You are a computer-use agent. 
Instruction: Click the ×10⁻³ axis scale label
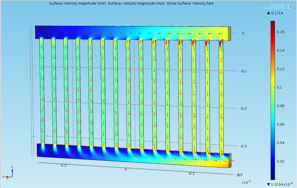pyautogui.click(x=246, y=182)
